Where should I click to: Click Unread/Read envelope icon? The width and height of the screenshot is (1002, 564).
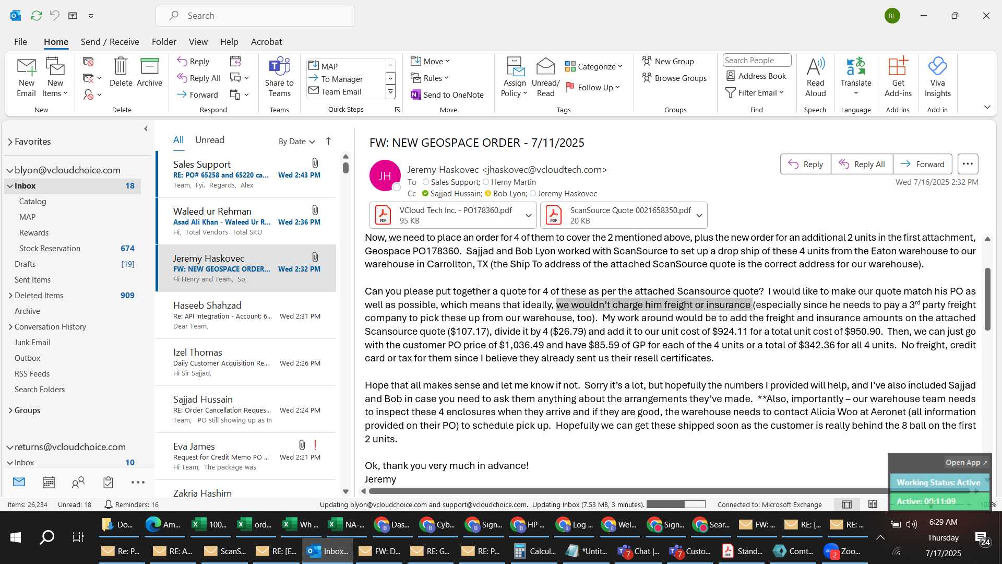pos(545,77)
